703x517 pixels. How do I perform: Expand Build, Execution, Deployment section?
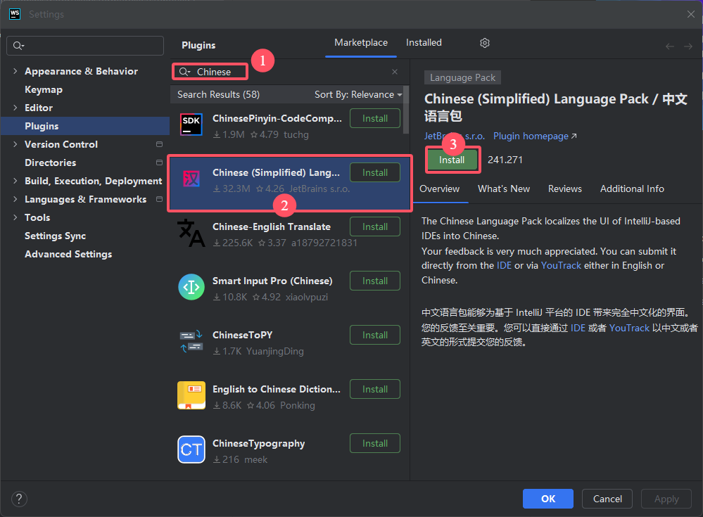[15, 181]
